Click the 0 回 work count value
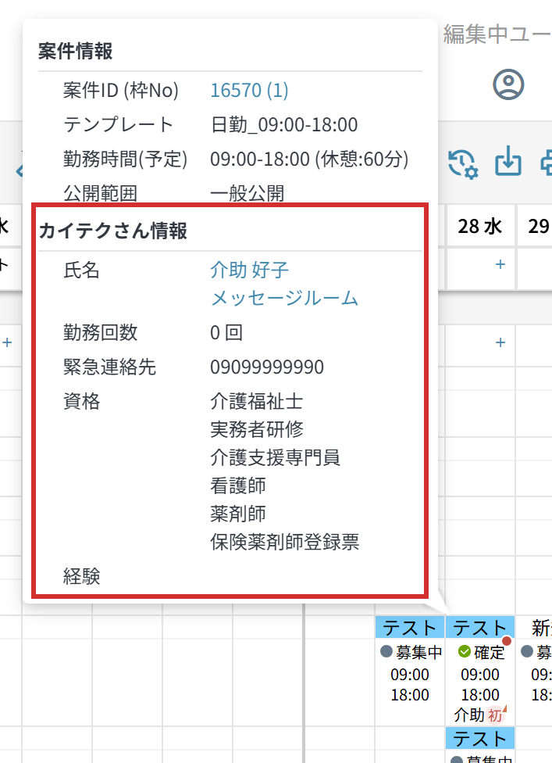552x763 pixels. (226, 332)
